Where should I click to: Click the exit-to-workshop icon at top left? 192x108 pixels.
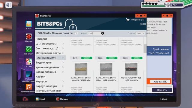click(x=9, y=5)
